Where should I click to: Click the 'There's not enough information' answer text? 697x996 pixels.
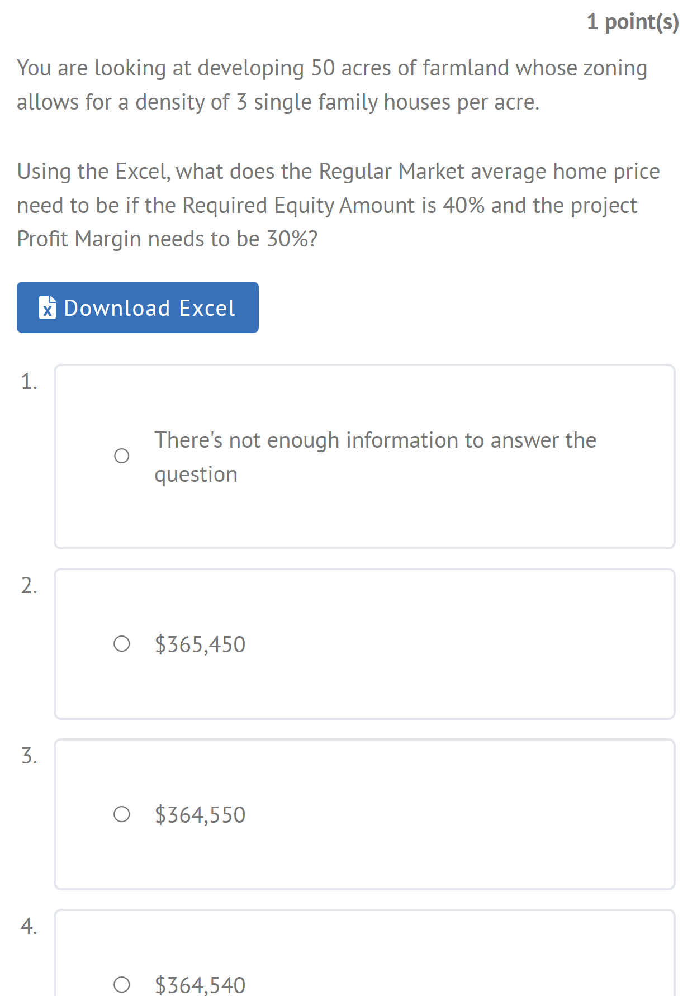[375, 457]
